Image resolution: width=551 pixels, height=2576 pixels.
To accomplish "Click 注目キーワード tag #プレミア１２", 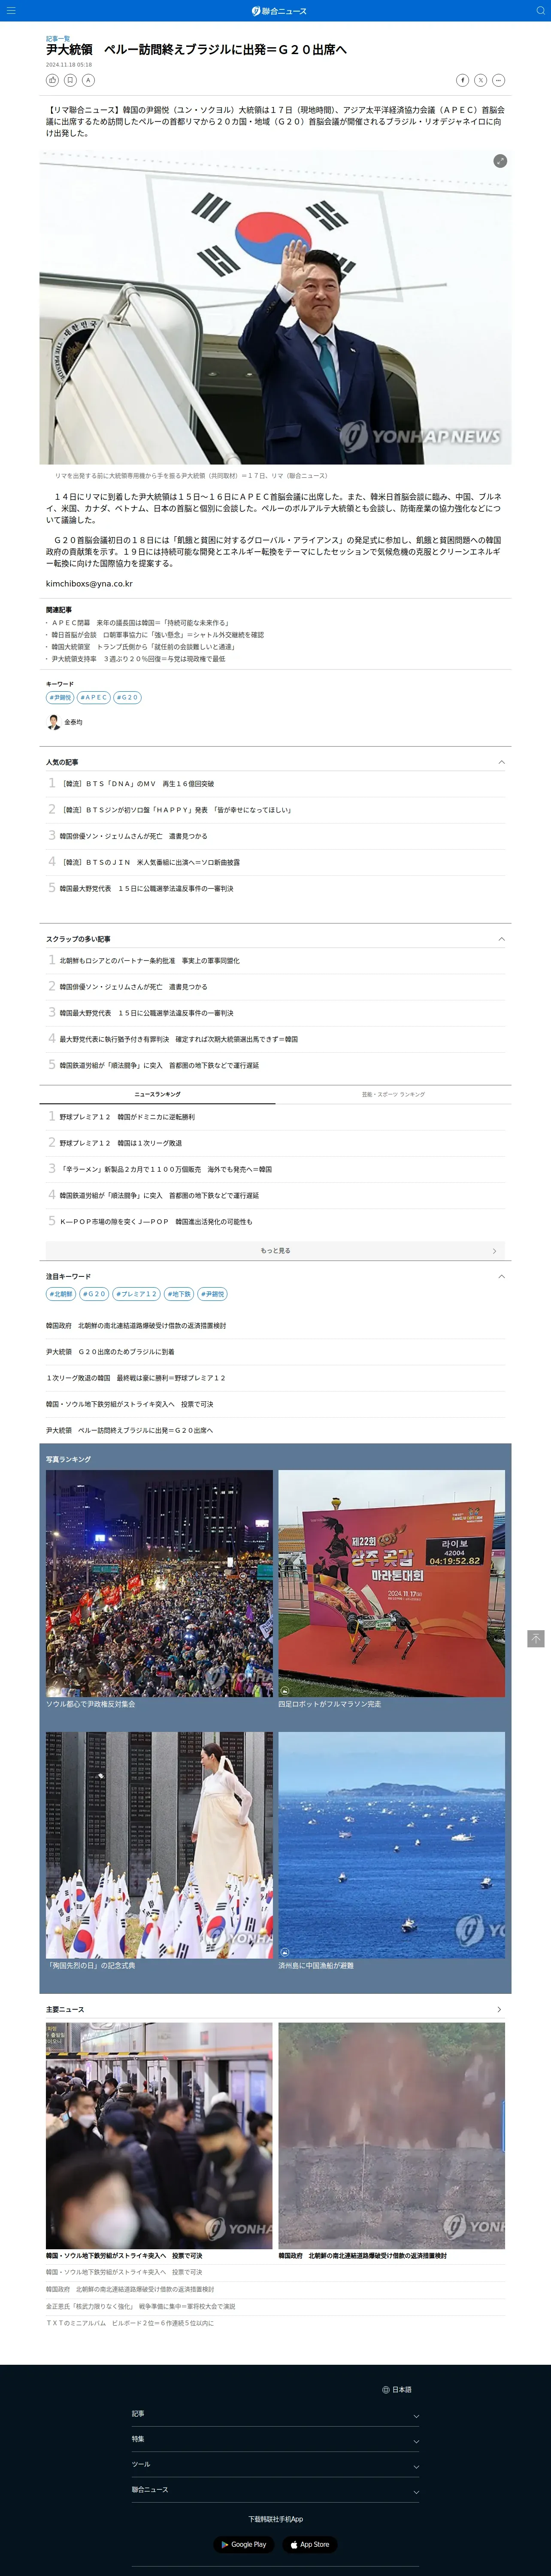I will [136, 1294].
